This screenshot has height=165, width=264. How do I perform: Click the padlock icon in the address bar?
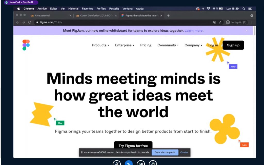(x=37, y=22)
